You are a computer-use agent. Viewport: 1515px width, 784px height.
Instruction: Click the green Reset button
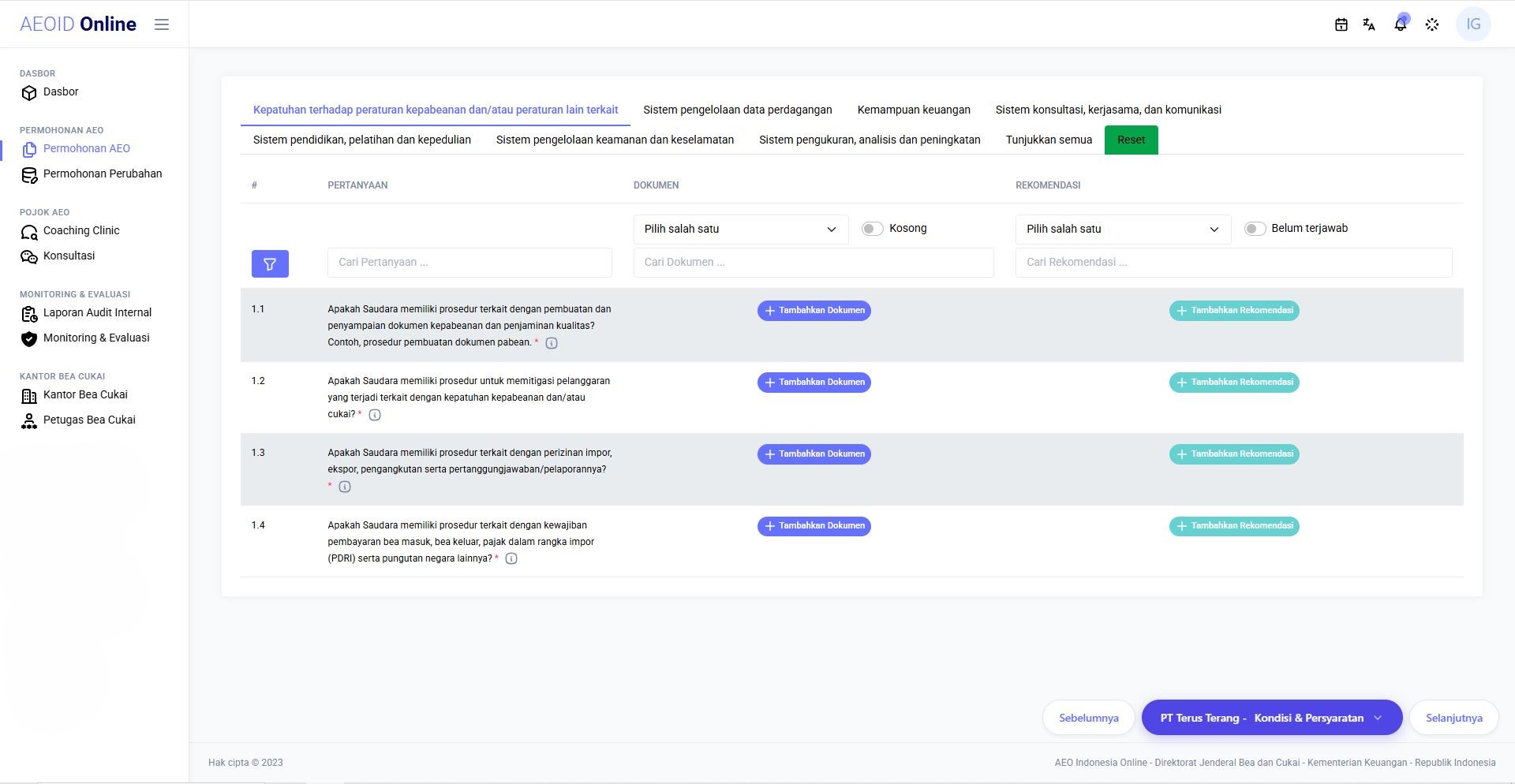(x=1132, y=140)
